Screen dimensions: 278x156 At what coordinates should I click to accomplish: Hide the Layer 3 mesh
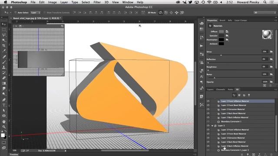pyautogui.click(x=208, y=126)
